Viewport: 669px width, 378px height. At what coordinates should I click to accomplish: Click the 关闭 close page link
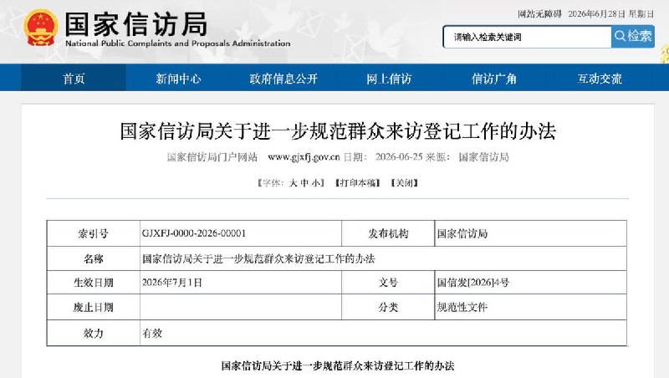[x=405, y=183]
